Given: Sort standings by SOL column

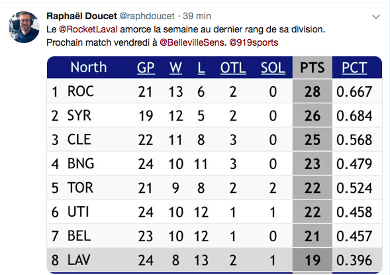Looking at the screenshot, I should pyautogui.click(x=273, y=68).
